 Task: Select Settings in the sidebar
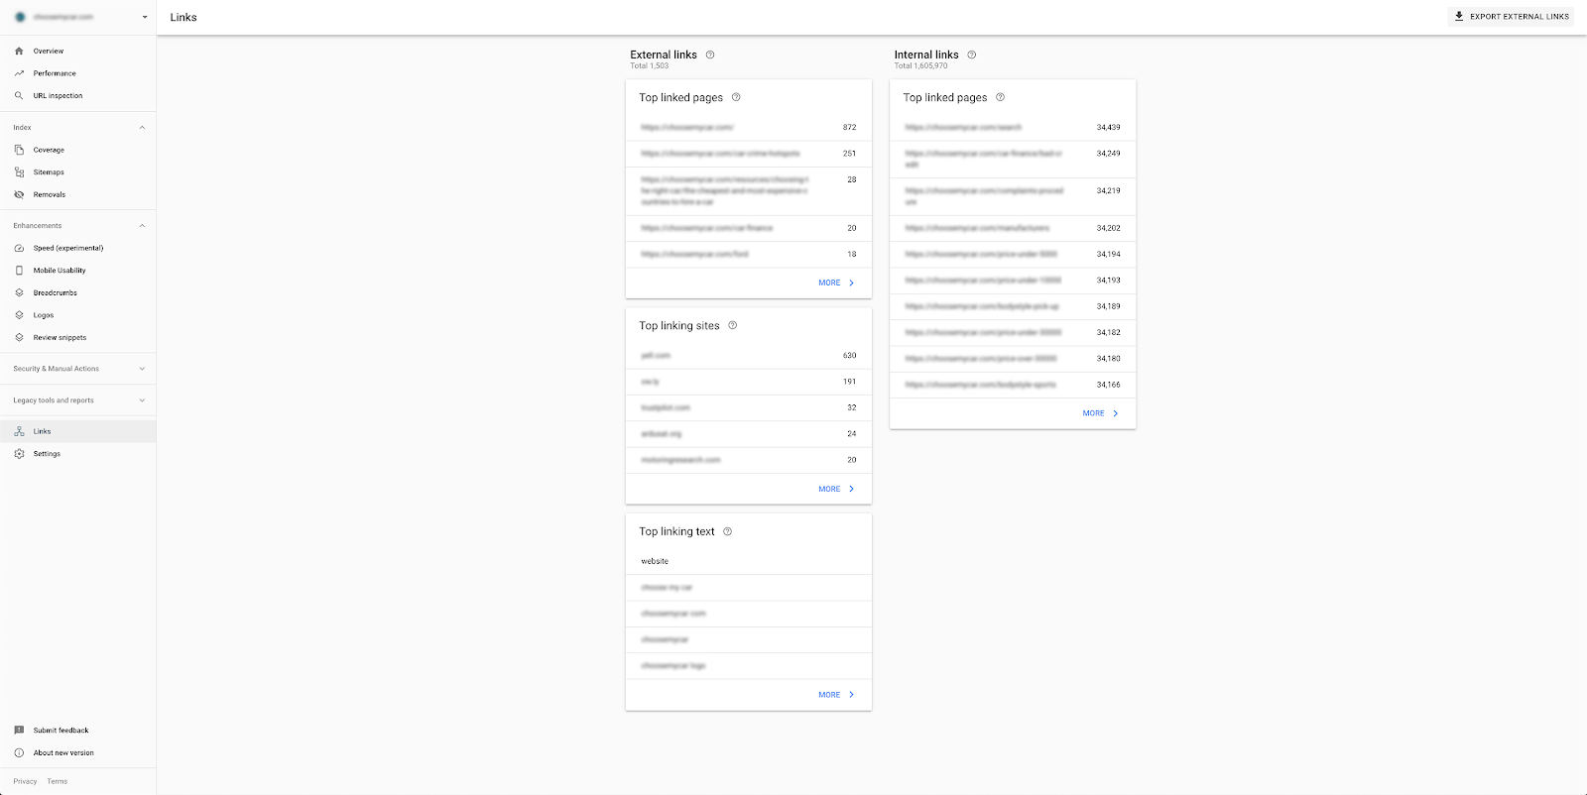click(x=78, y=453)
